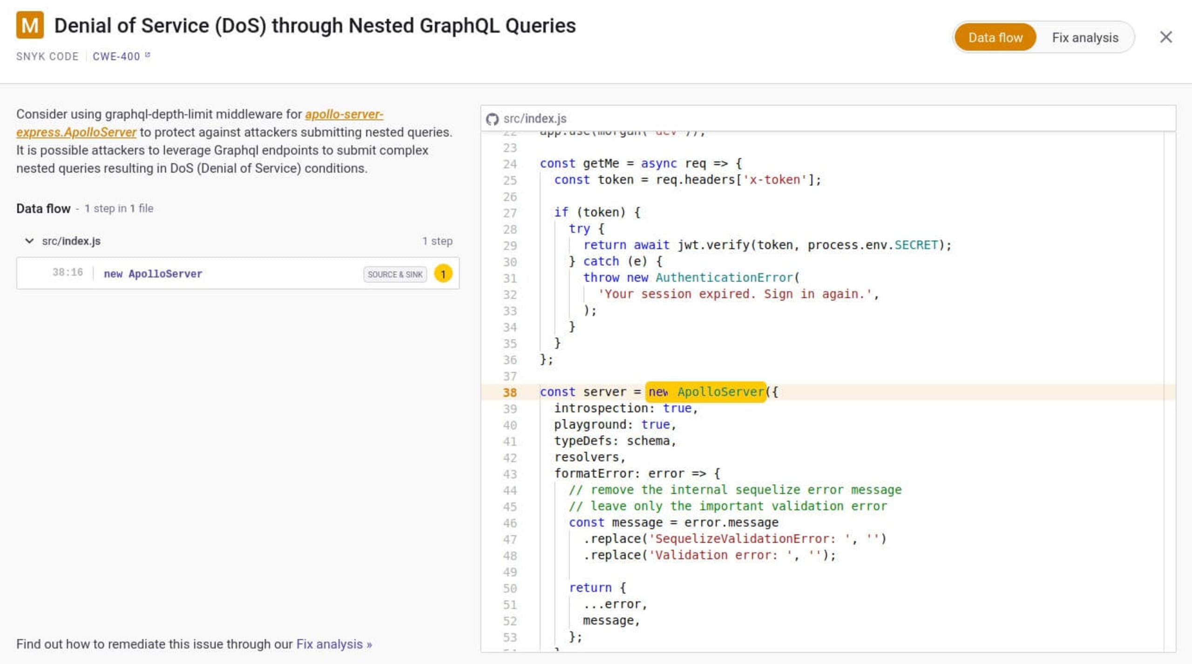Open the Fix analysis » link at bottom
Viewport: 1192px width, 664px height.
point(334,644)
